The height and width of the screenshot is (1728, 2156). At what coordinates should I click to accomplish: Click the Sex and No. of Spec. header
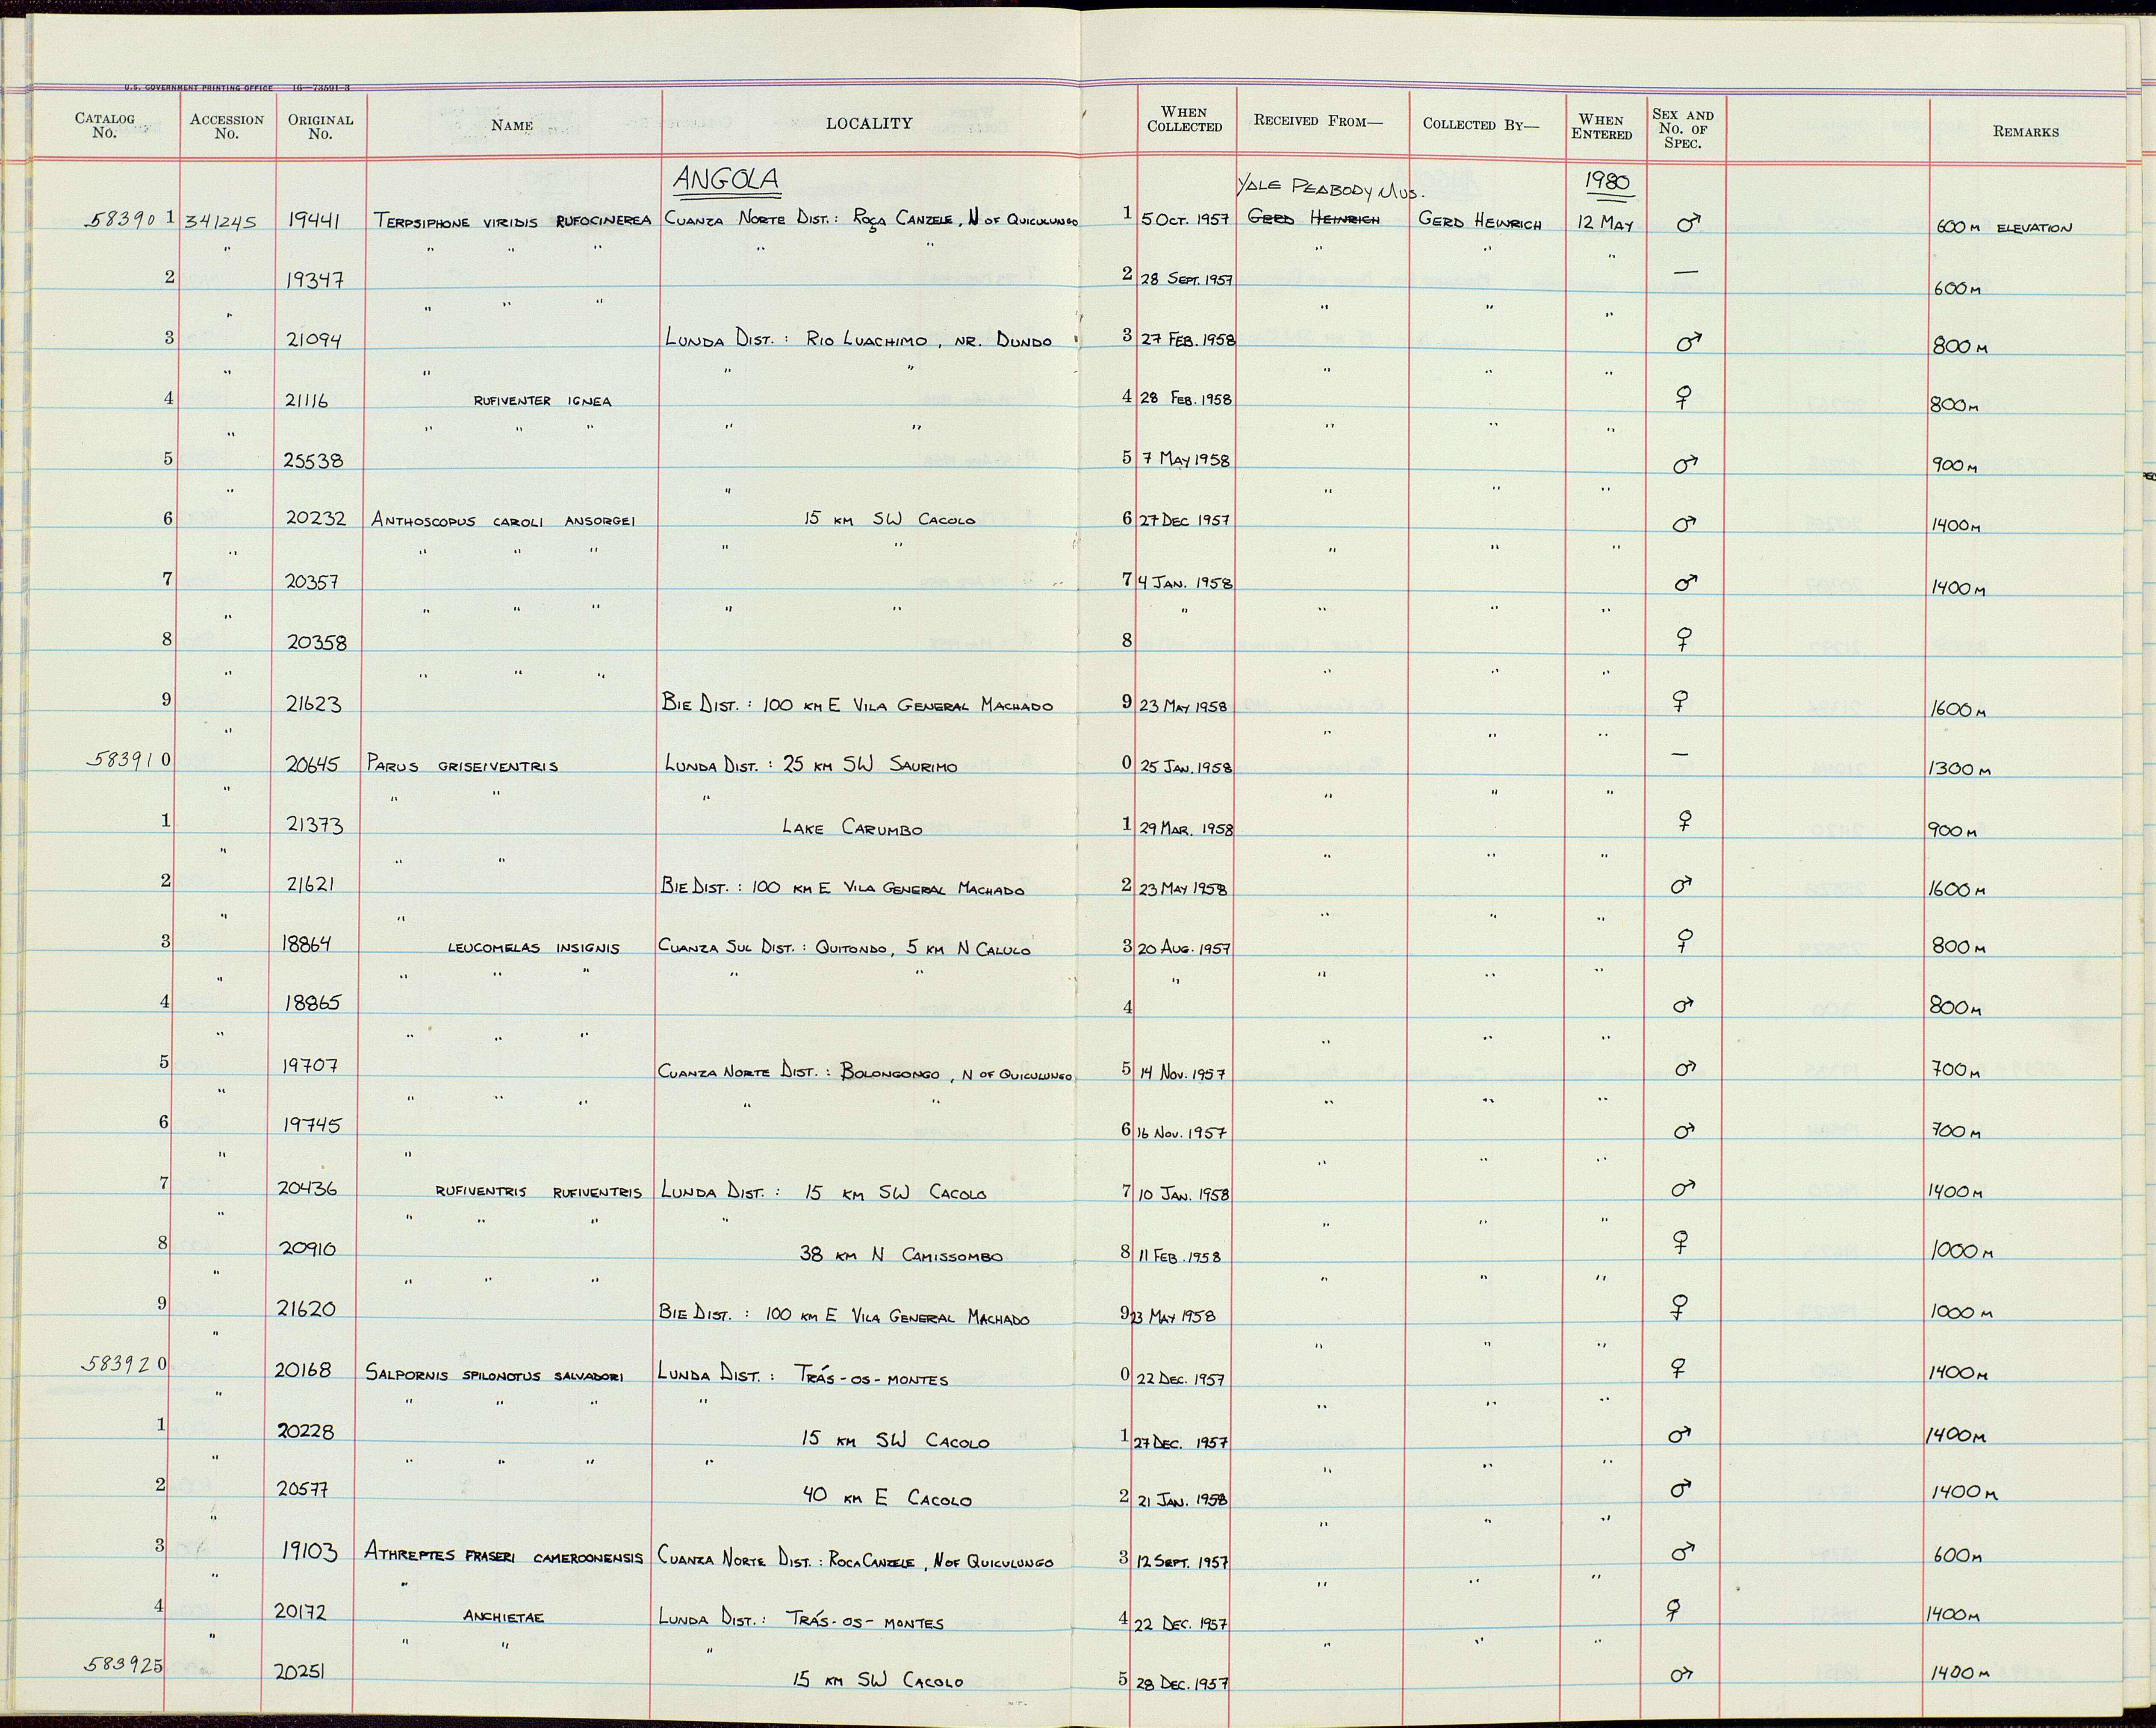pyautogui.click(x=1683, y=129)
